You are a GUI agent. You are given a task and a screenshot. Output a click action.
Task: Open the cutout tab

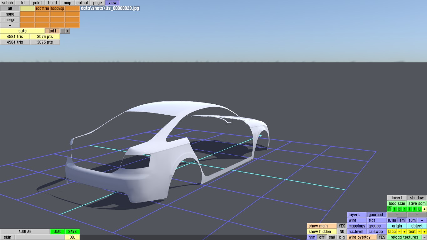coord(83,3)
